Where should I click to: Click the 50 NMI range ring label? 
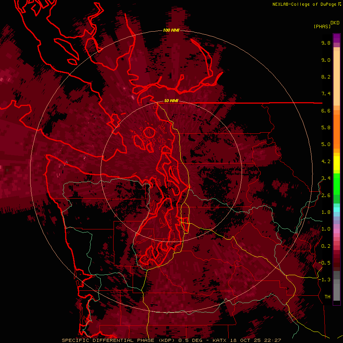pyautogui.click(x=171, y=101)
